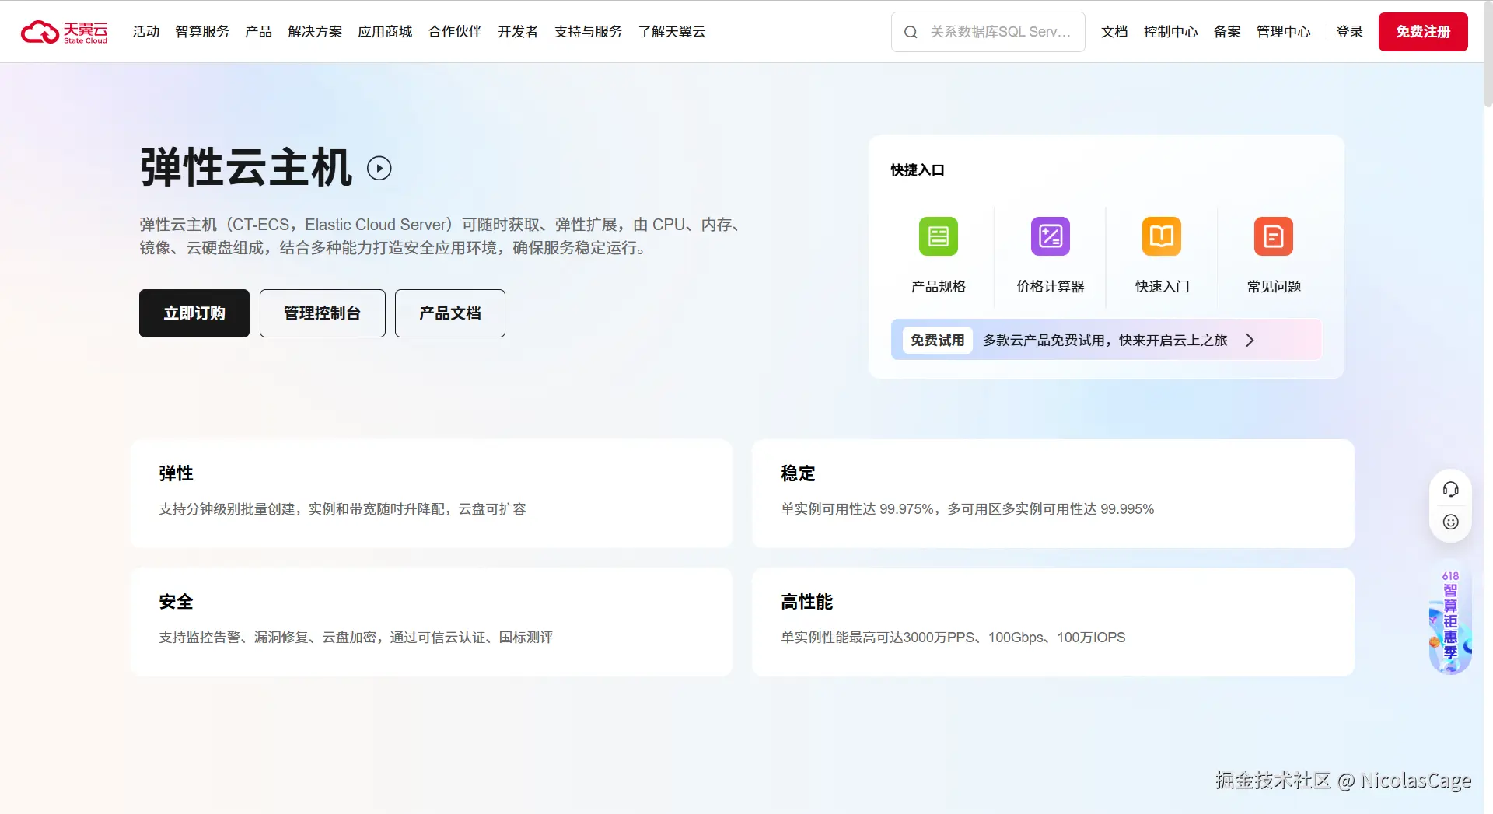The height and width of the screenshot is (814, 1493).
Task: Click the 快速入门 label
Action: (x=1162, y=287)
